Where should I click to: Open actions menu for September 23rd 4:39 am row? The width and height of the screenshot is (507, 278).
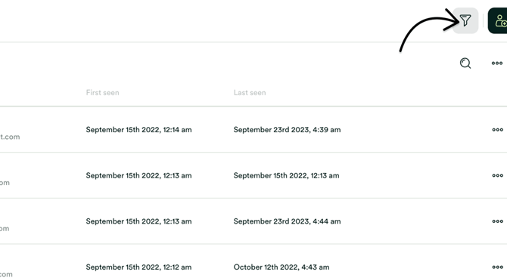(x=497, y=130)
